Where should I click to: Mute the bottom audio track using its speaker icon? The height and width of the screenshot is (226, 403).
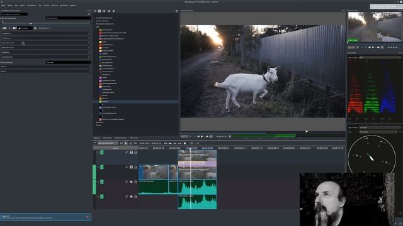coord(131,196)
